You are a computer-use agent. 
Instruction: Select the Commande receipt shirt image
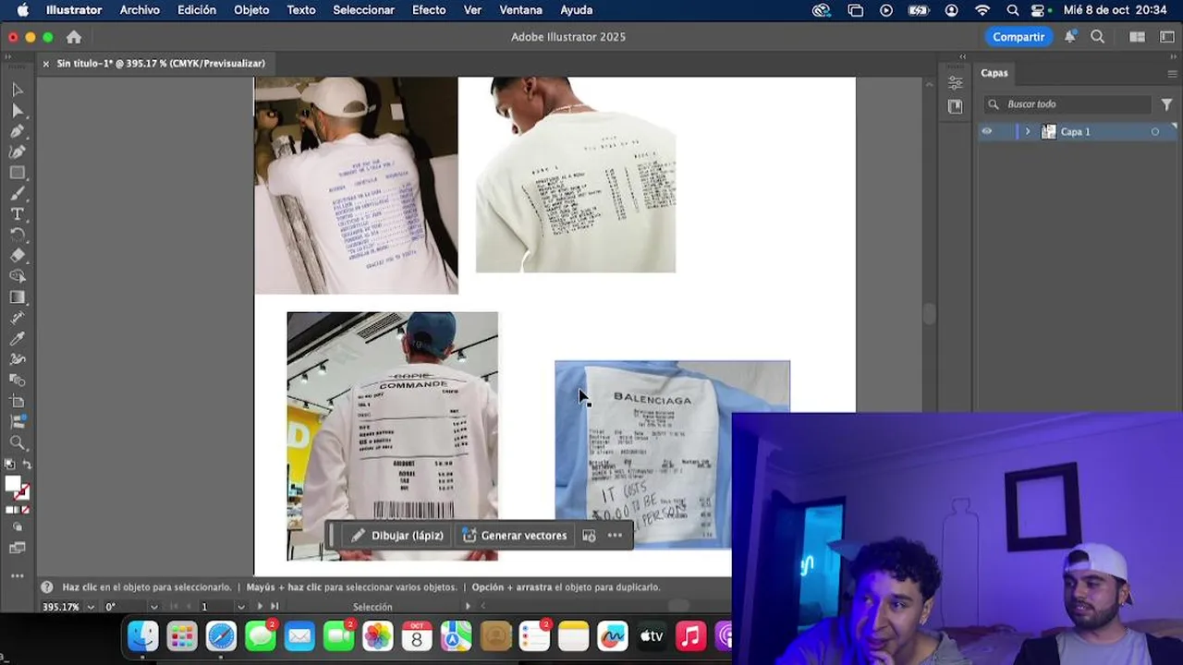point(392,425)
